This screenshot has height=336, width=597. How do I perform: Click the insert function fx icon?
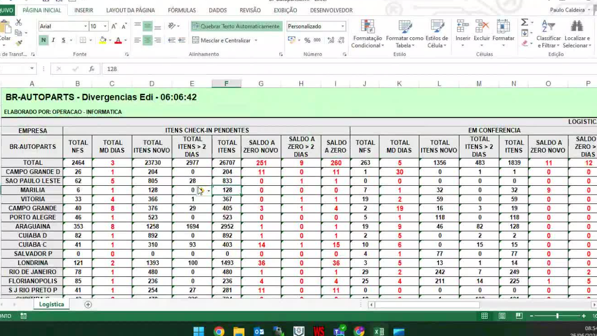(91, 69)
